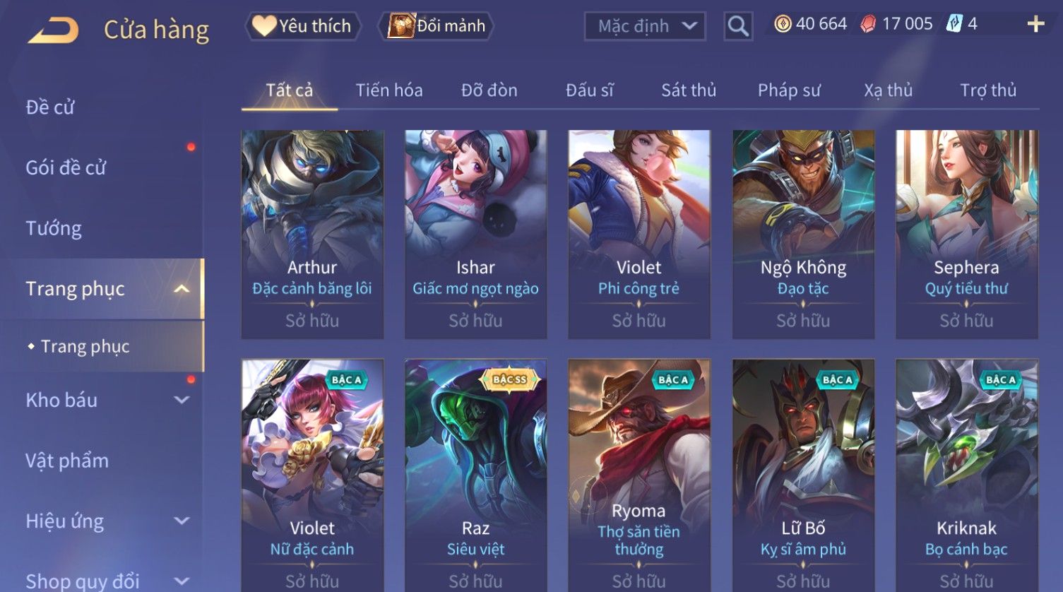Expand the Kho báu sidebar section
This screenshot has height=592, width=1063.
click(182, 400)
